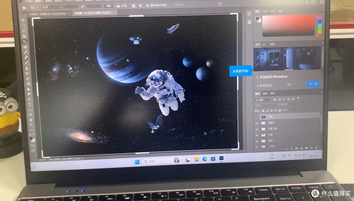
Task: Switch to the 路径 (Paths) tab
Action: pos(272,93)
